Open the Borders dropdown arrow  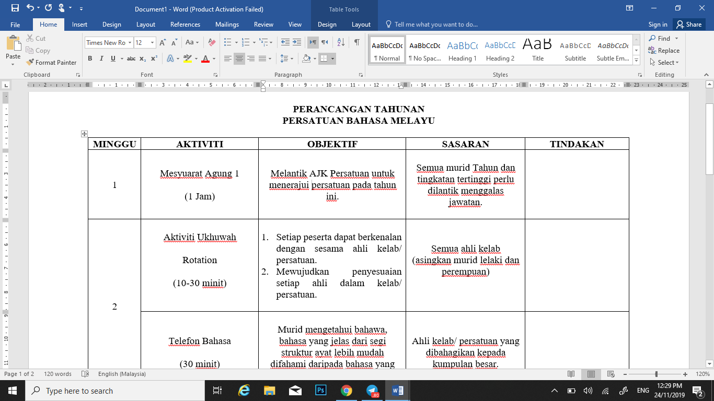pos(332,58)
